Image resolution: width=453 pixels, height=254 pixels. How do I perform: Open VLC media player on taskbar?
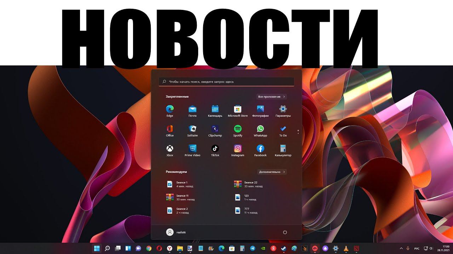click(x=346, y=248)
